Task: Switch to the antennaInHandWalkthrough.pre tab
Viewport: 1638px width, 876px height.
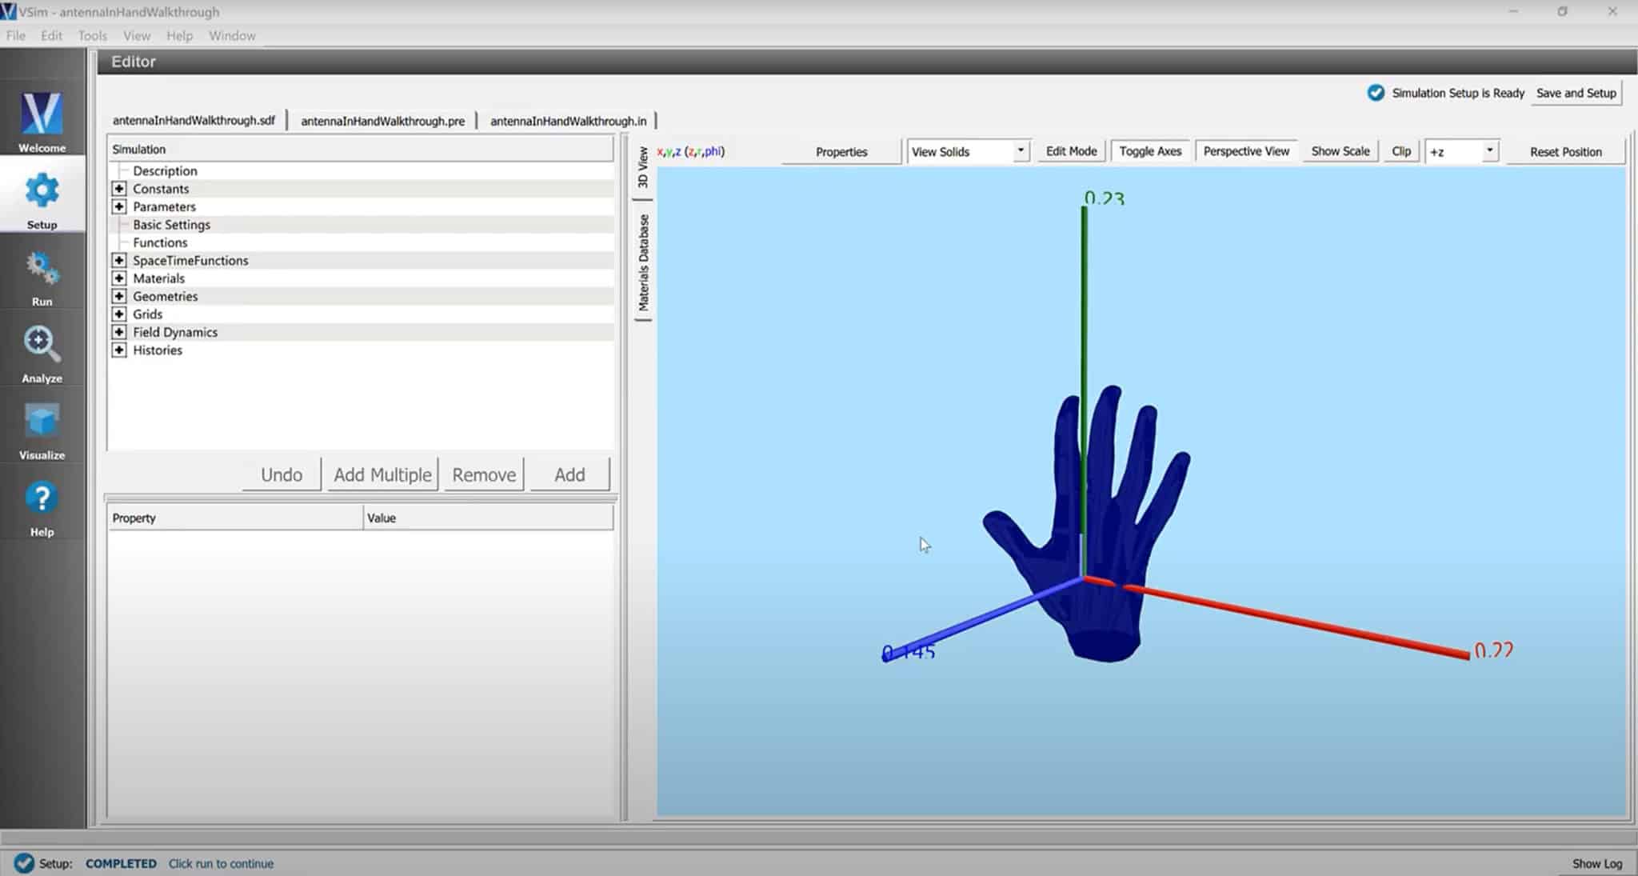Action: click(382, 120)
